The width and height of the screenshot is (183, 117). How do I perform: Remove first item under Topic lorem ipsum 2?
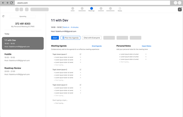[x=80, y=73]
